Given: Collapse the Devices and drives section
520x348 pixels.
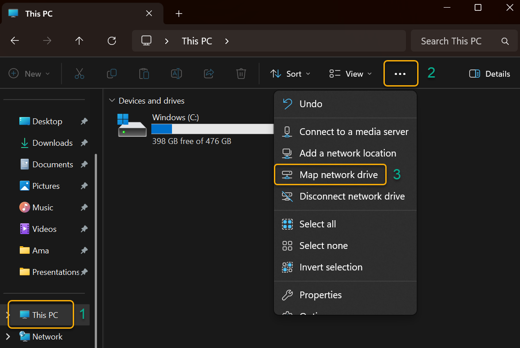Looking at the screenshot, I should [x=112, y=100].
